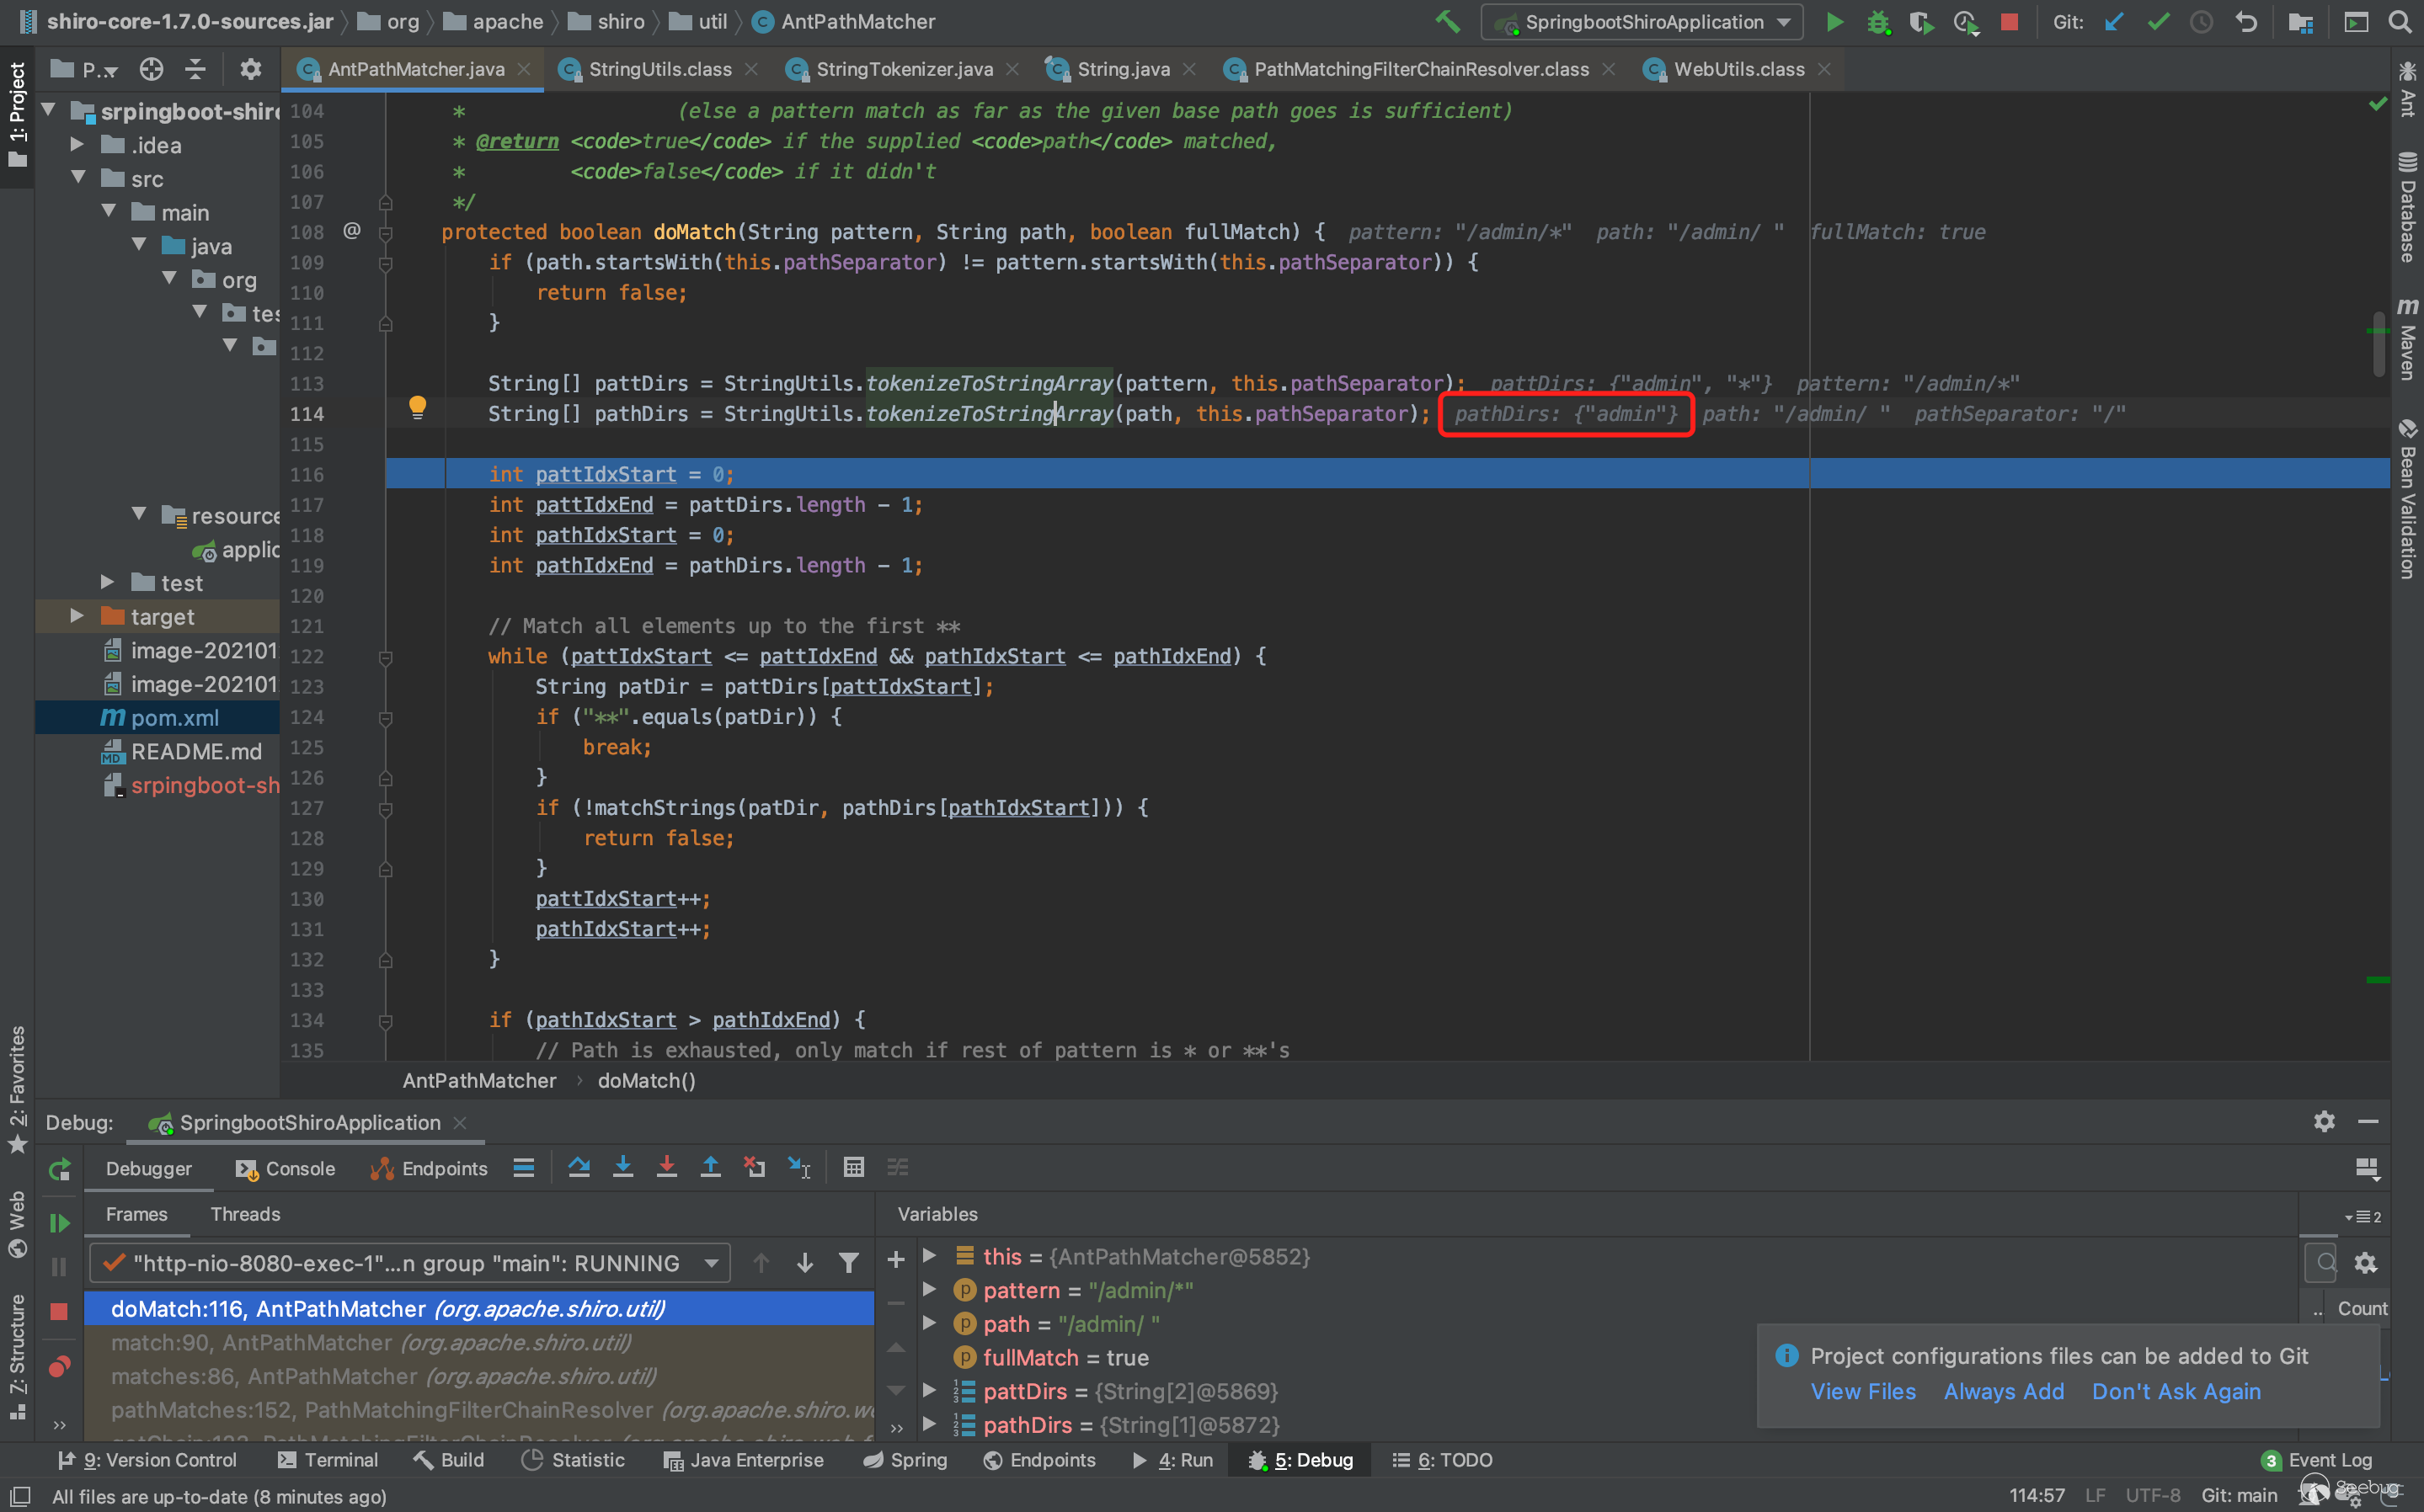Click the Step Out icon
The width and height of the screenshot is (2424, 1512).
(x=710, y=1167)
